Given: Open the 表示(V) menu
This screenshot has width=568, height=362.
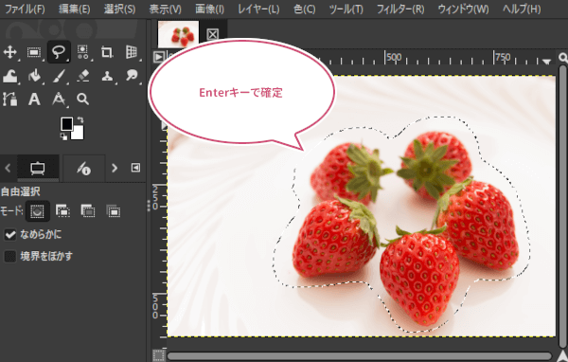Looking at the screenshot, I should point(165,9).
